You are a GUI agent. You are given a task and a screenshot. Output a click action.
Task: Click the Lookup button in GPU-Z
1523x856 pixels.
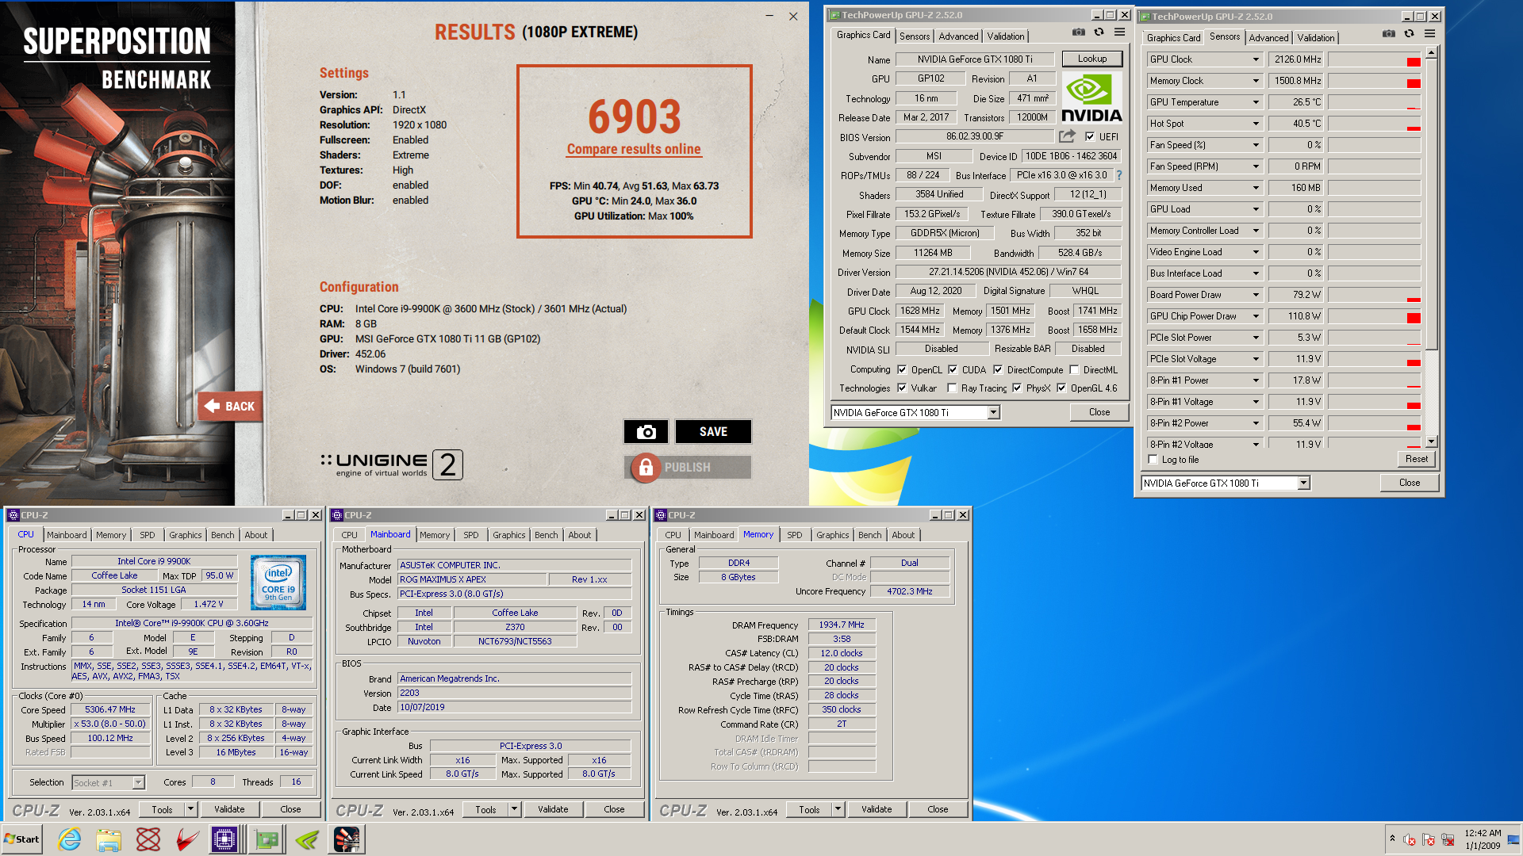click(x=1092, y=59)
